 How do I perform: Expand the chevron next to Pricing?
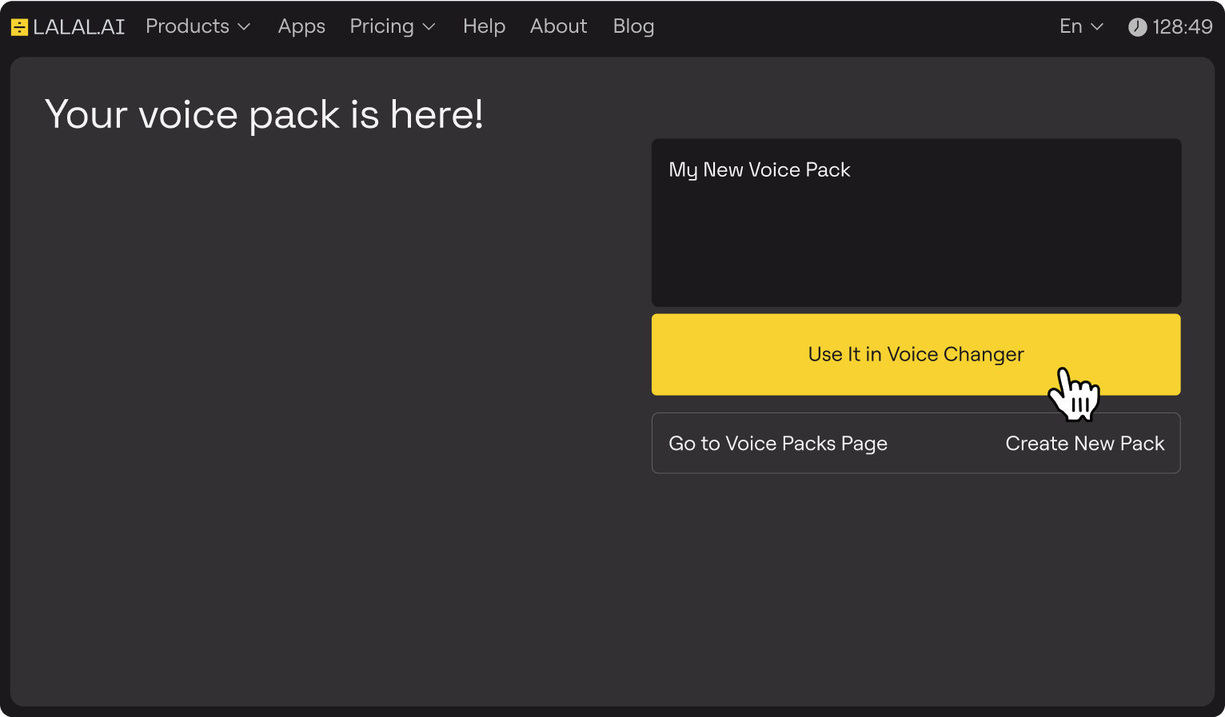click(429, 27)
